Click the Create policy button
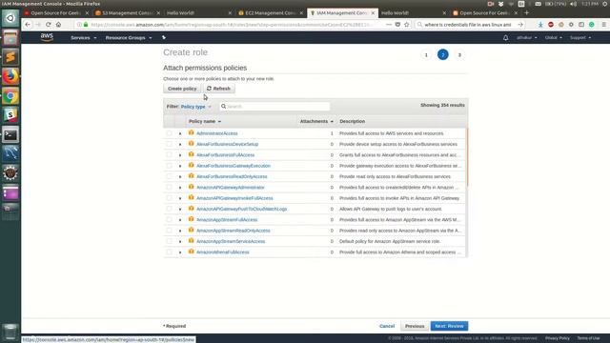 (x=182, y=89)
